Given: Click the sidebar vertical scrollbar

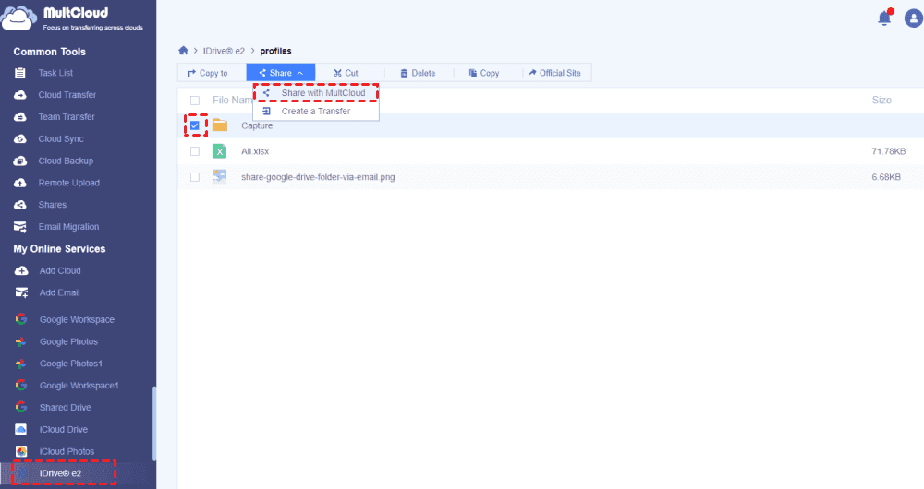Looking at the screenshot, I should point(154,423).
